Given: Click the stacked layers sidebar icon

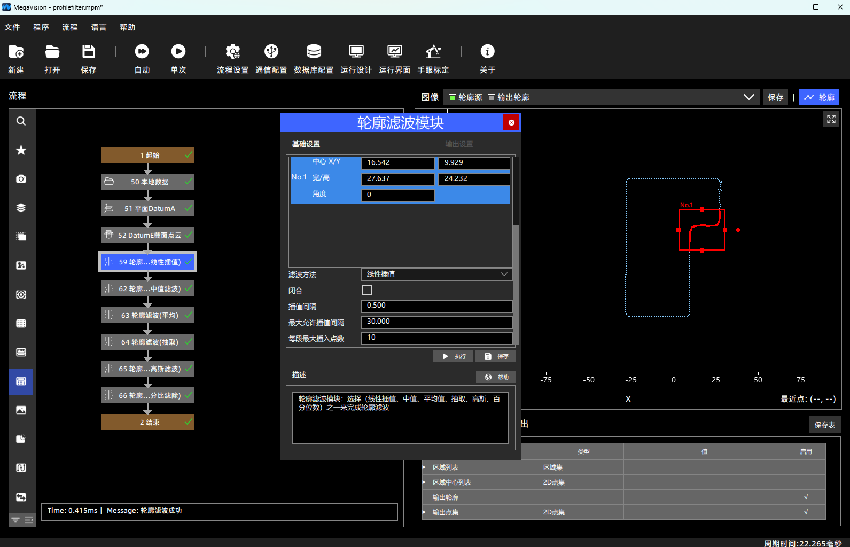Looking at the screenshot, I should click(x=21, y=208).
